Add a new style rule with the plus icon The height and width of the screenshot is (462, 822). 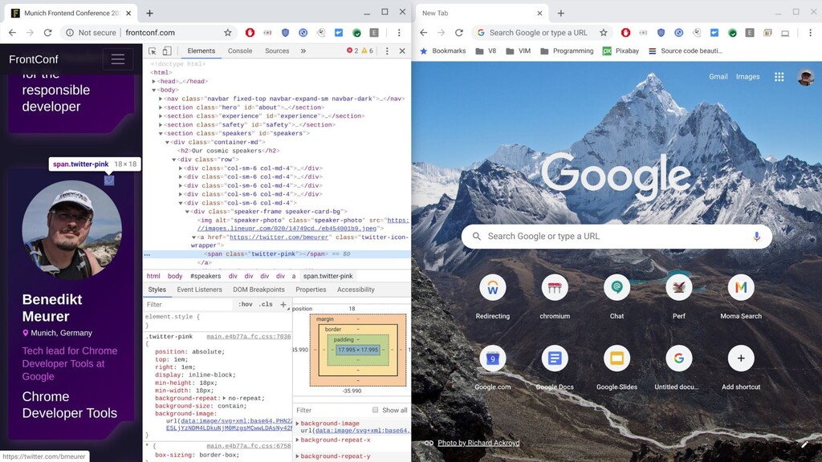[283, 304]
